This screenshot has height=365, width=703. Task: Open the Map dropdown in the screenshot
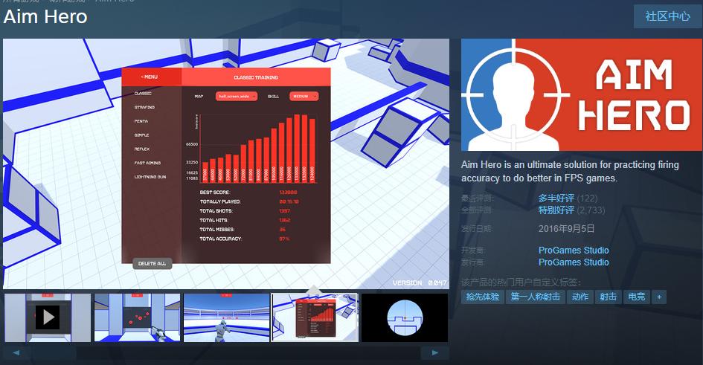pos(237,96)
